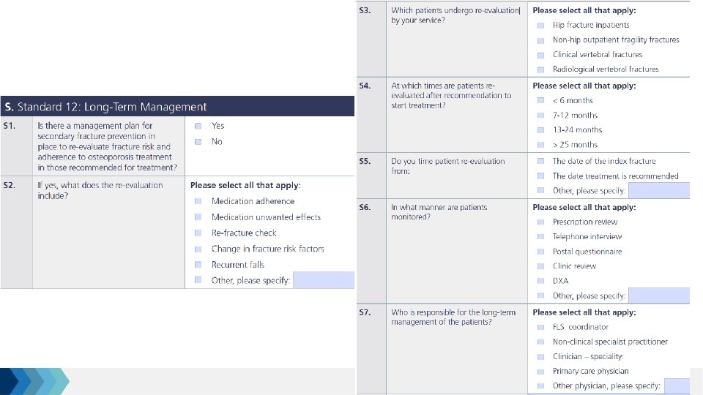Check the > 25 months option
This screenshot has height=395, width=703.
tap(540, 145)
